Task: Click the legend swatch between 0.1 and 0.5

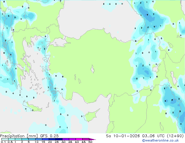Action: click(5, 139)
